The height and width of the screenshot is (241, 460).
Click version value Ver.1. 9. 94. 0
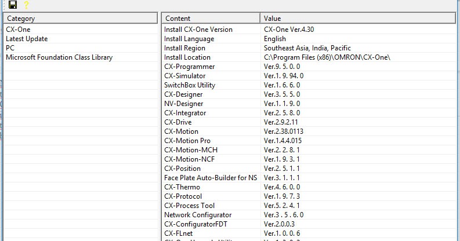click(x=284, y=76)
